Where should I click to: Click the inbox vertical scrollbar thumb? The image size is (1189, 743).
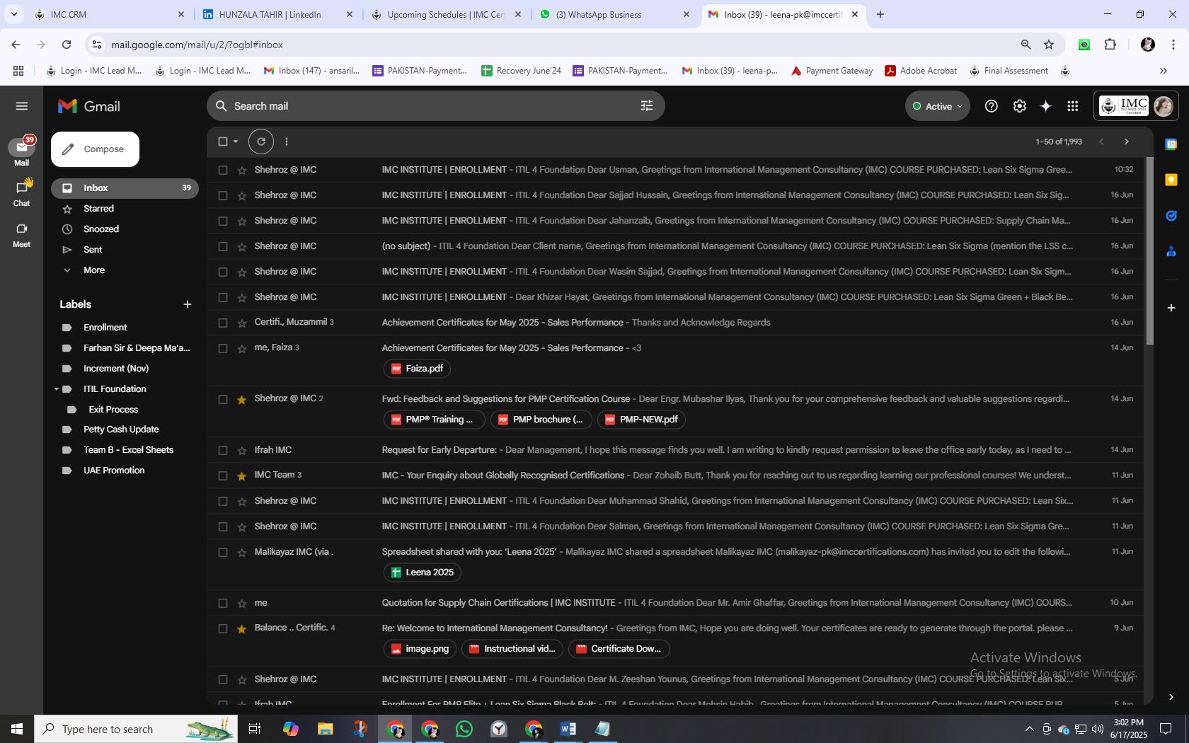(1149, 251)
